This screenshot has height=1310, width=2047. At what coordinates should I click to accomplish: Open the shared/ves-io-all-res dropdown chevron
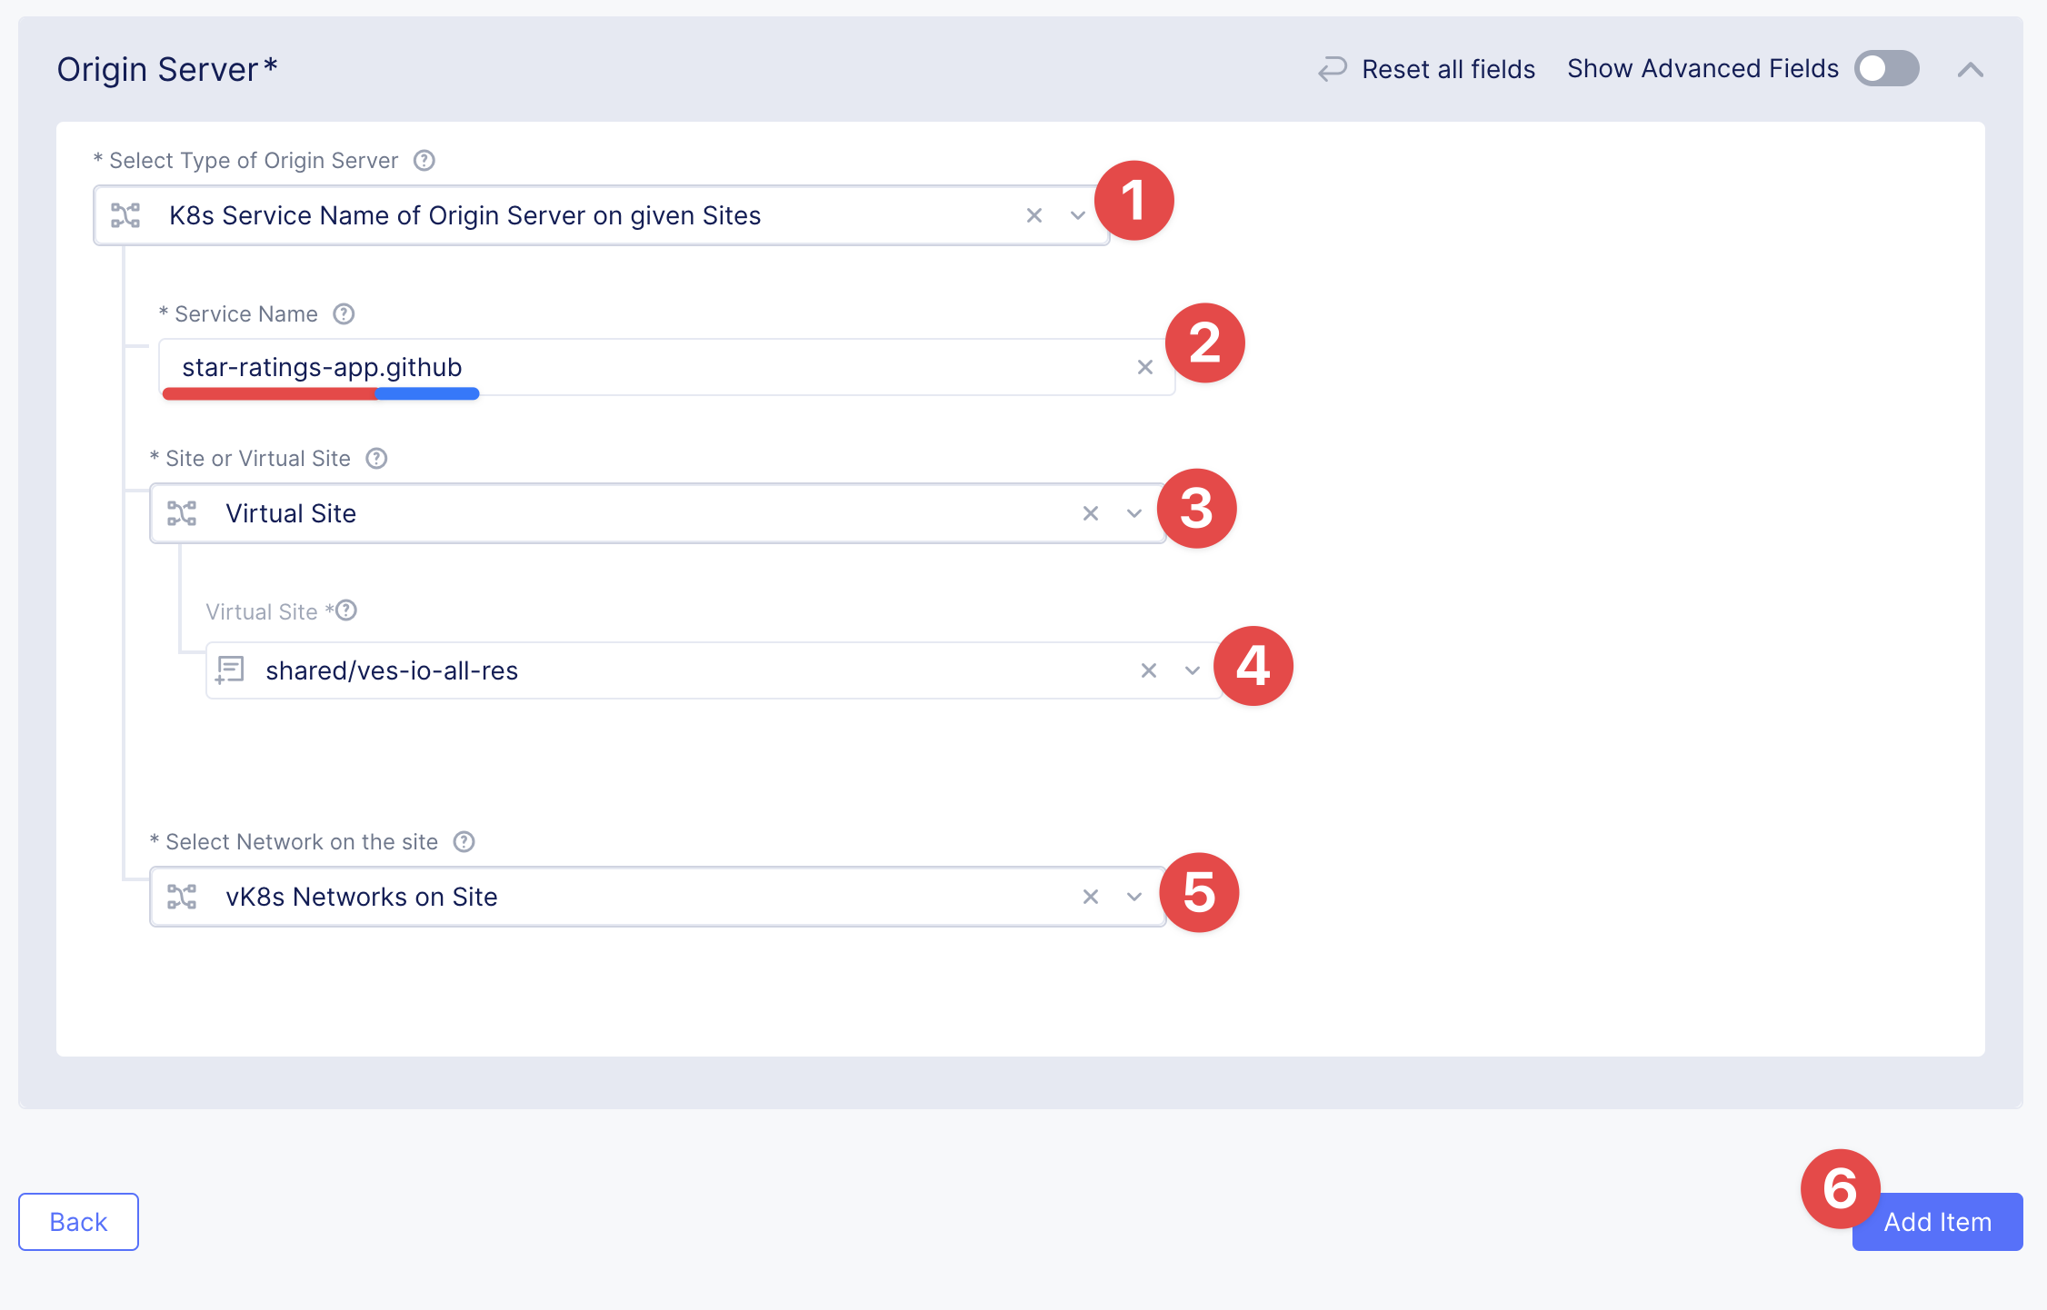(x=1193, y=670)
